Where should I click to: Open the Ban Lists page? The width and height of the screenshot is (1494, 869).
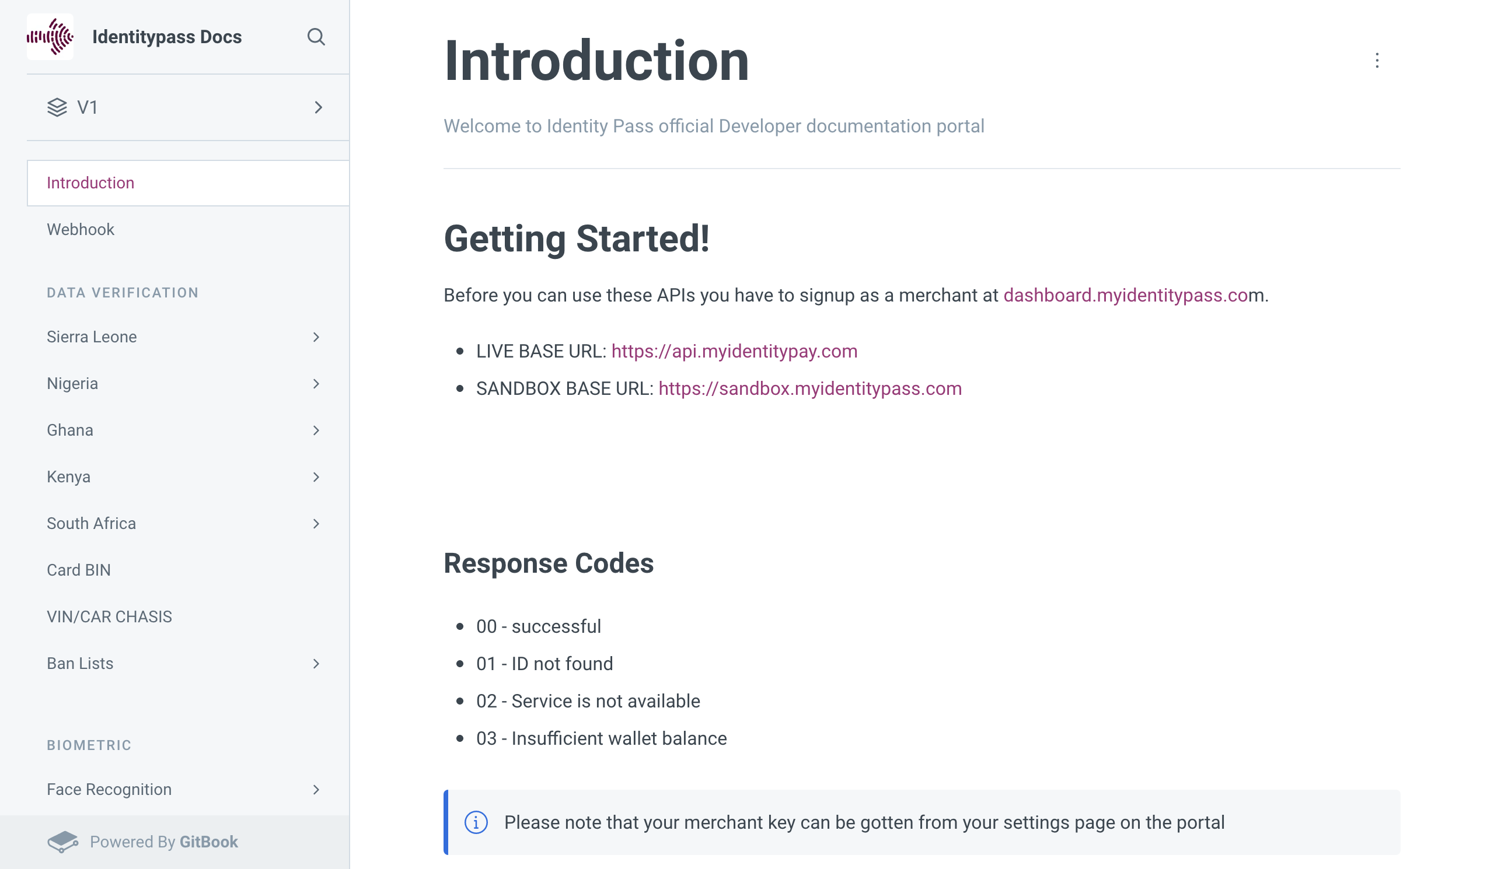coord(80,664)
